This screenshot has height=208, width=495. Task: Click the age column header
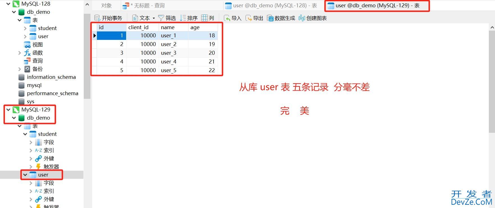[203, 27]
